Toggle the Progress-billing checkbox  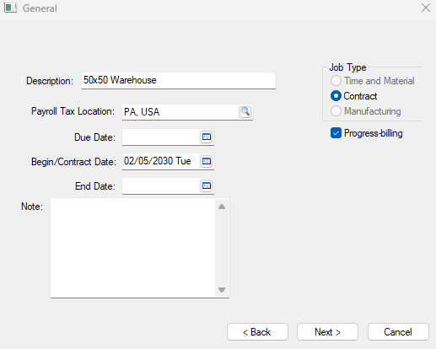(336, 133)
